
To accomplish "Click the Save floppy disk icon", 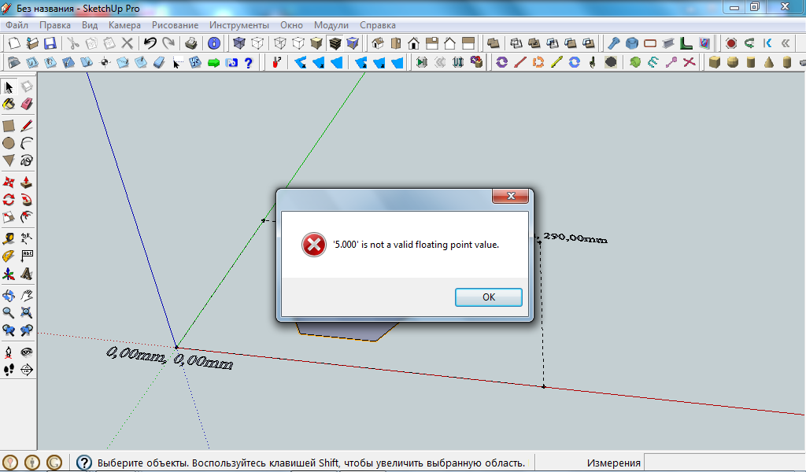I will coord(49,43).
